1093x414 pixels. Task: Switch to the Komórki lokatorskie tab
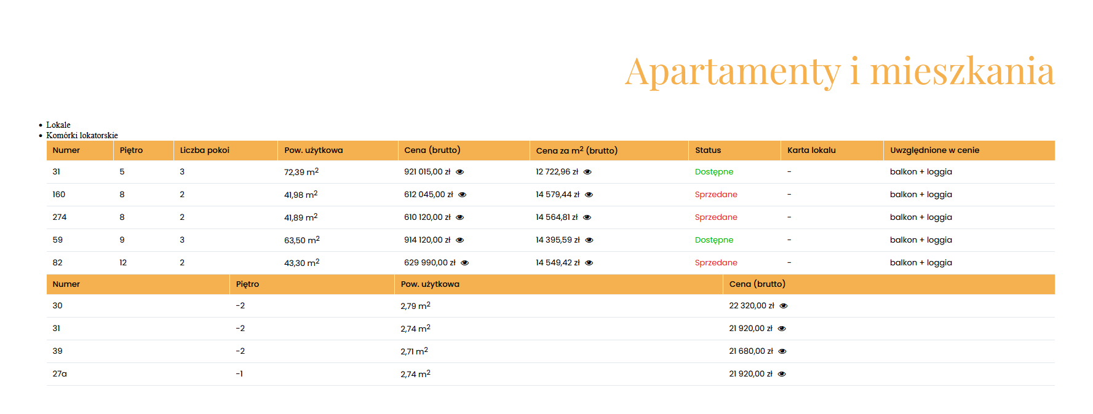[x=82, y=135]
